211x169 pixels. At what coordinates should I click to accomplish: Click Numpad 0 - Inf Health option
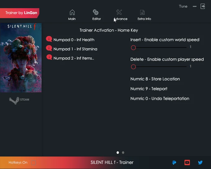[x=74, y=40]
